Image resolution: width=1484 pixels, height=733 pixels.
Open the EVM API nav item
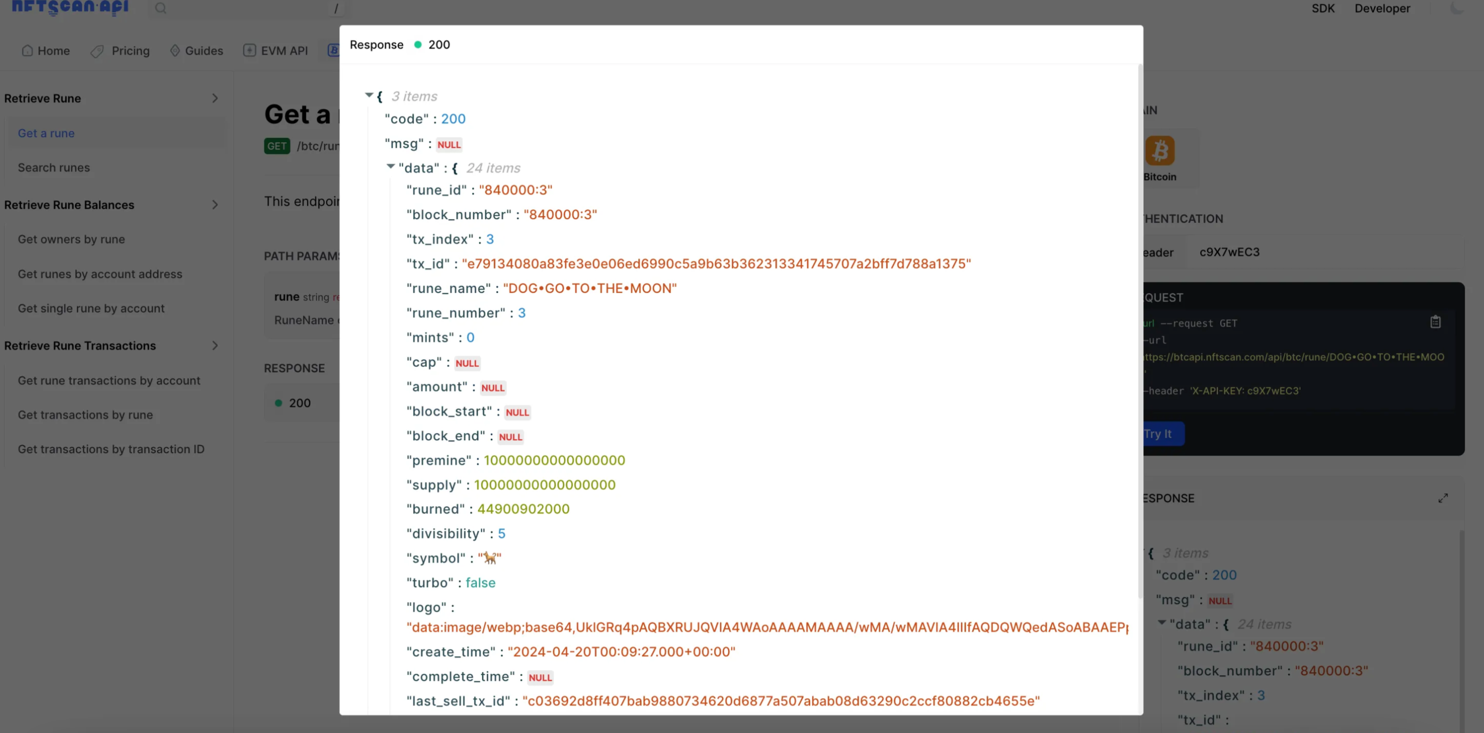276,51
